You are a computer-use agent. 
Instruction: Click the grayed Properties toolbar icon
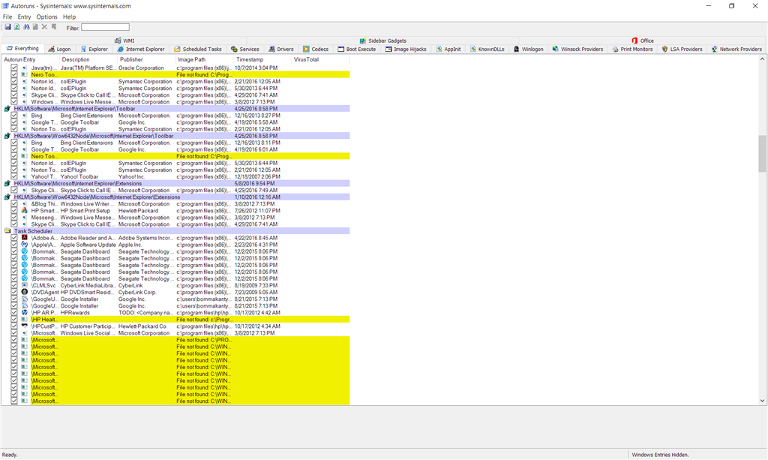click(x=35, y=28)
